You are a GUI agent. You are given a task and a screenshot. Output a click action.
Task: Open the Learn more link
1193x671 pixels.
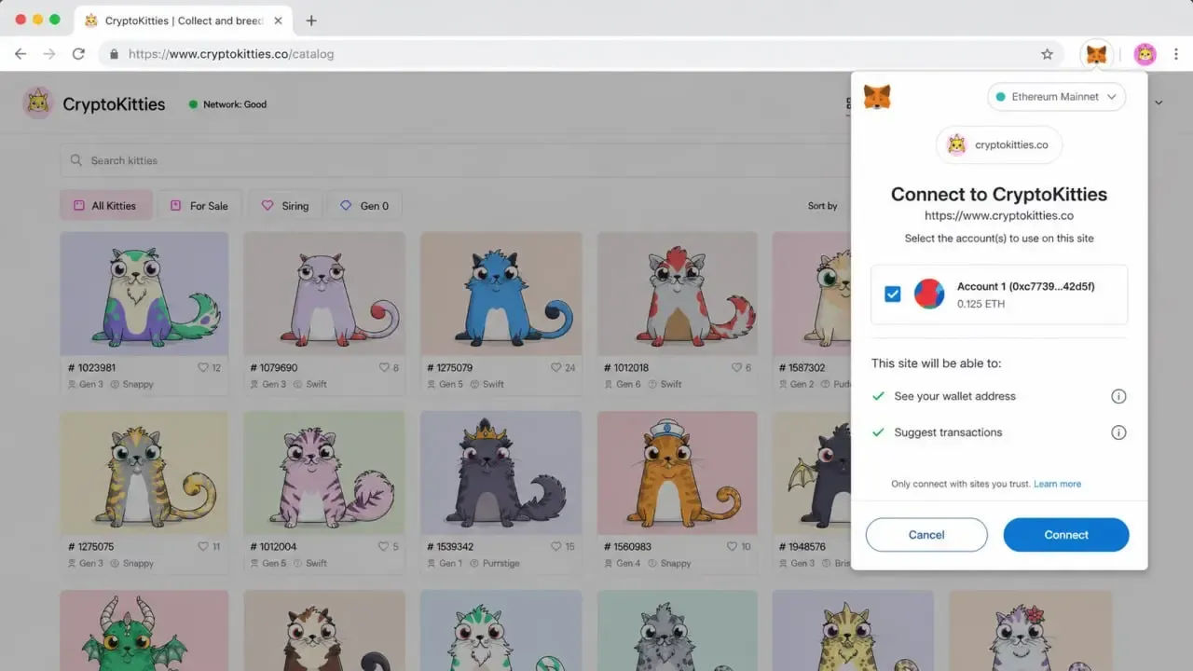click(1057, 485)
